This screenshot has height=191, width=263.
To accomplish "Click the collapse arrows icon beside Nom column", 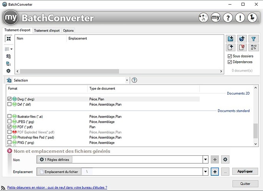I will [x=8, y=39].
